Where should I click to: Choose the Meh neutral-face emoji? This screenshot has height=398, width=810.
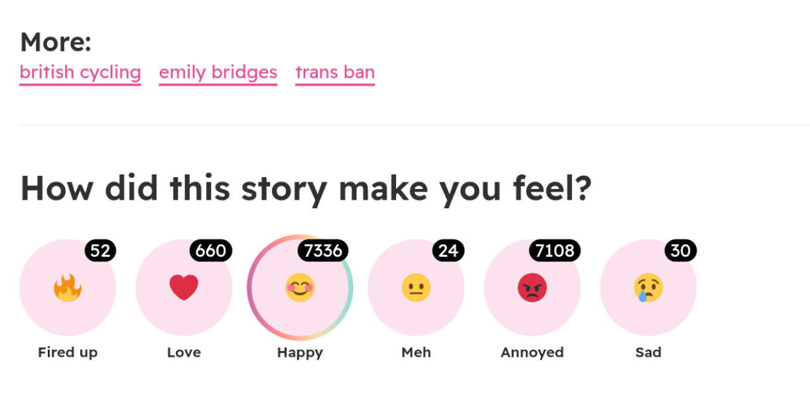point(416,287)
